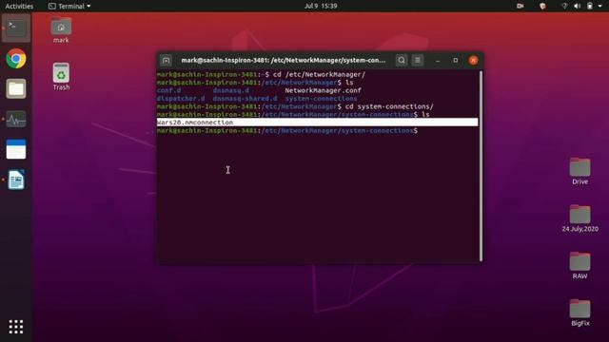Launch Google Chrome from the dock
Screen dimensions: 609x342
point(16,59)
